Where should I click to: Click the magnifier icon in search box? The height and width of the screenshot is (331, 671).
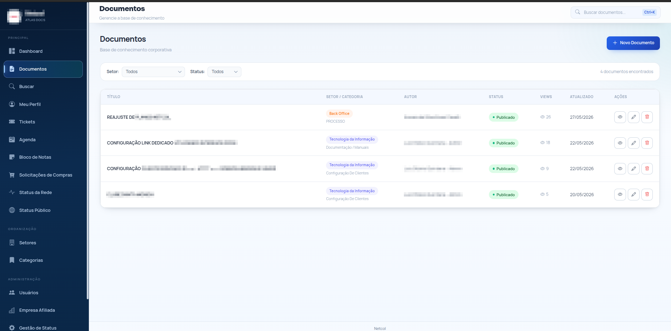pos(577,12)
